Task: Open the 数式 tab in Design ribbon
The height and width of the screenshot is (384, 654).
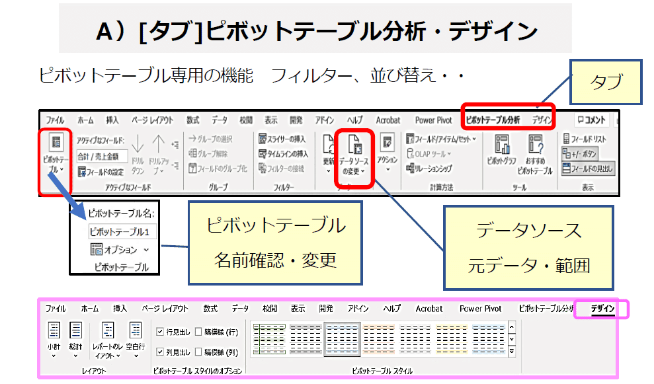Action: point(210,309)
